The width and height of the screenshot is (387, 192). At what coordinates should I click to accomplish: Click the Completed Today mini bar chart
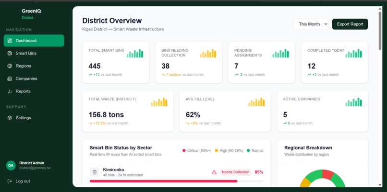[x=353, y=53]
